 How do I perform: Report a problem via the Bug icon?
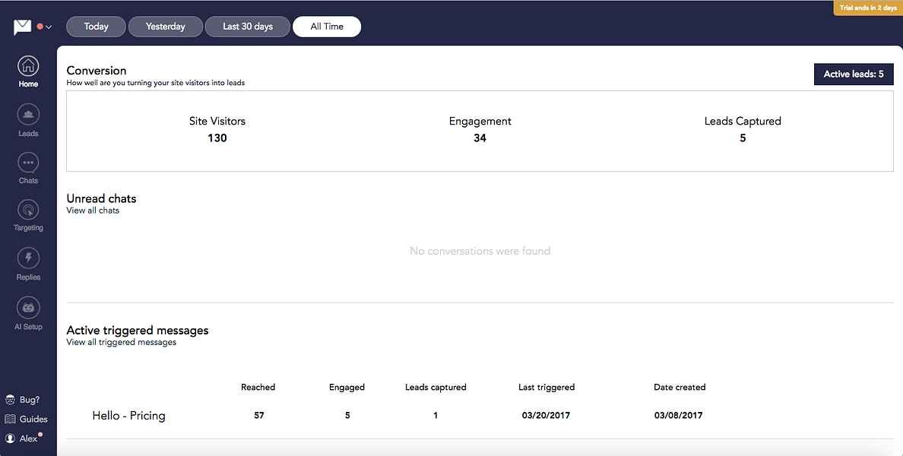tap(24, 399)
